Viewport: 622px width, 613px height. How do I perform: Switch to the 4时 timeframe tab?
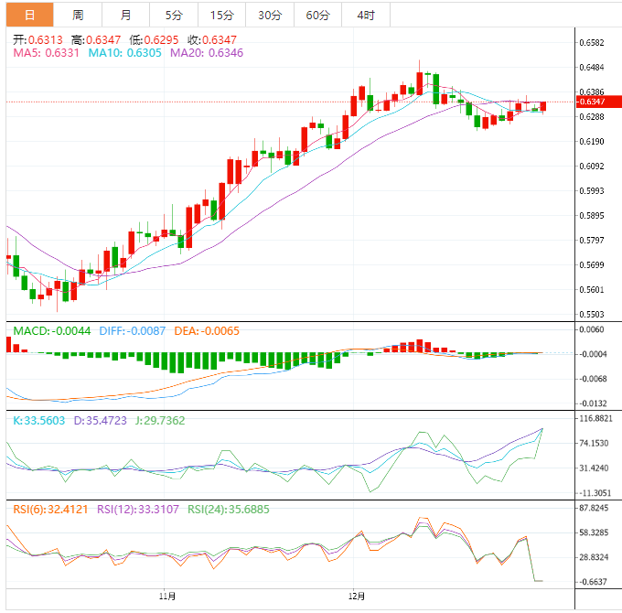point(365,15)
